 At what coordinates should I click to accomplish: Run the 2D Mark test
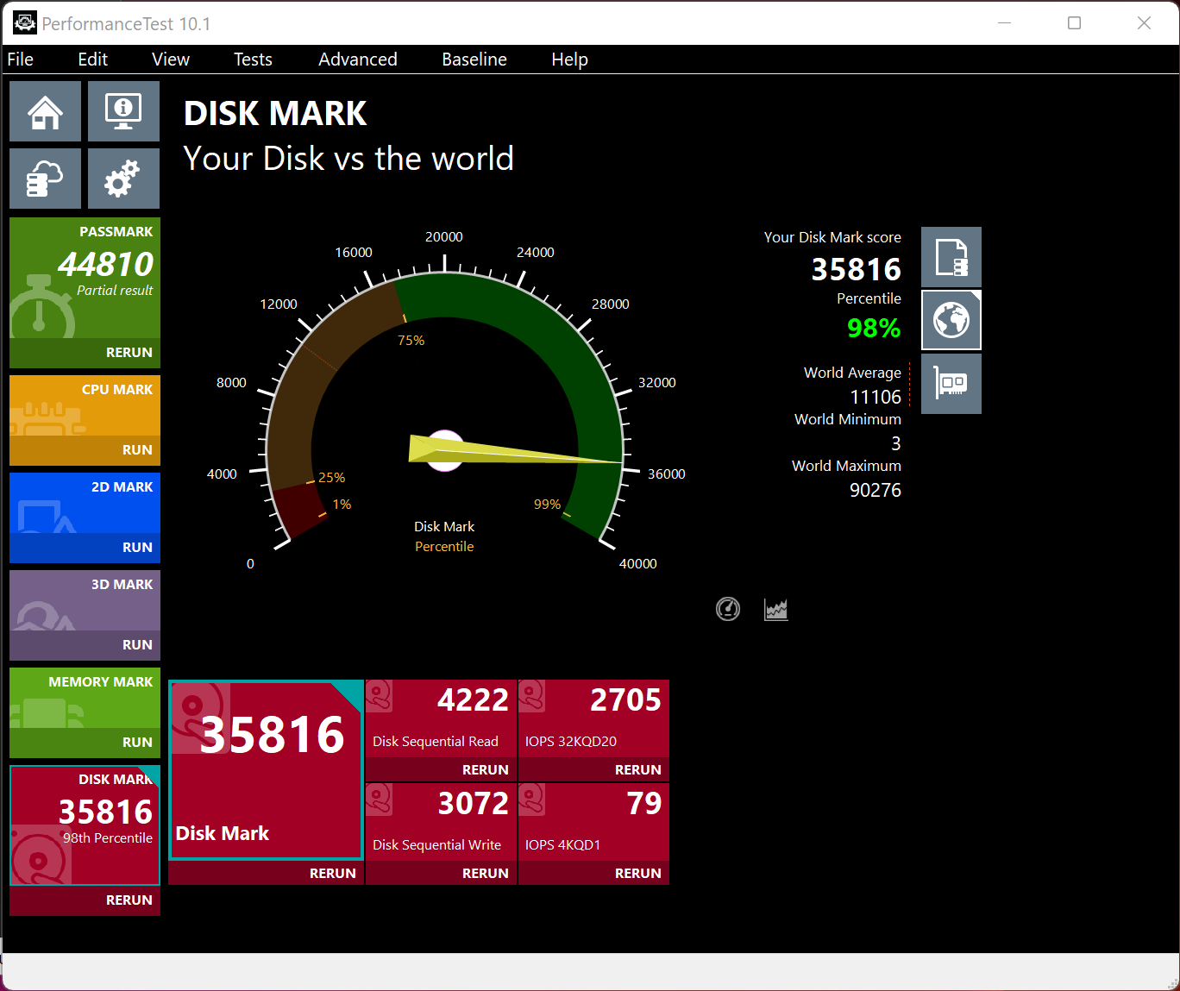(136, 548)
